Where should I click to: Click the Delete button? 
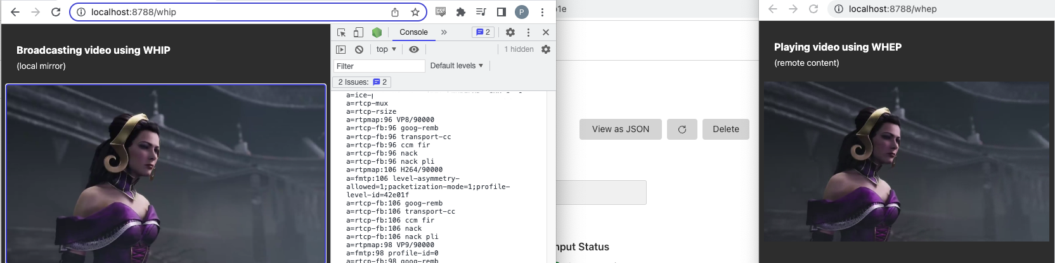tap(726, 129)
